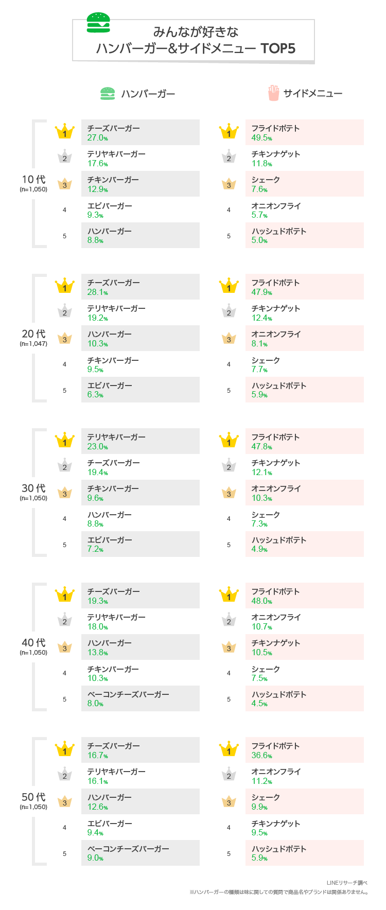This screenshot has width=386, height=910.
Task: Click the LINEリサーチ調べ credit text
Action: 347,883
